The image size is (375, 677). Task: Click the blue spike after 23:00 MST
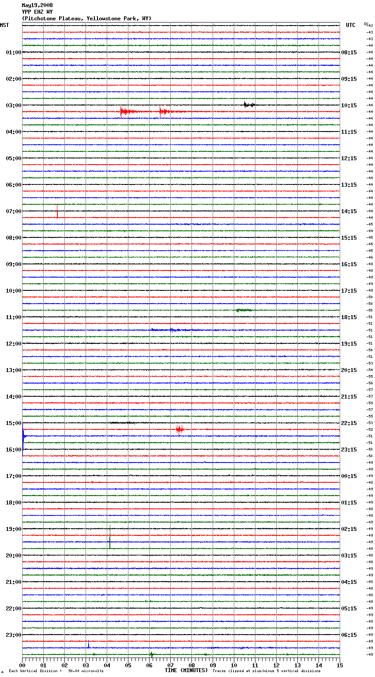(x=88, y=644)
